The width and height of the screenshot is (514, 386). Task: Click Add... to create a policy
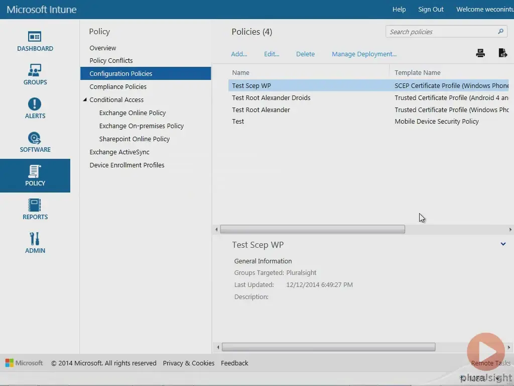[239, 54]
